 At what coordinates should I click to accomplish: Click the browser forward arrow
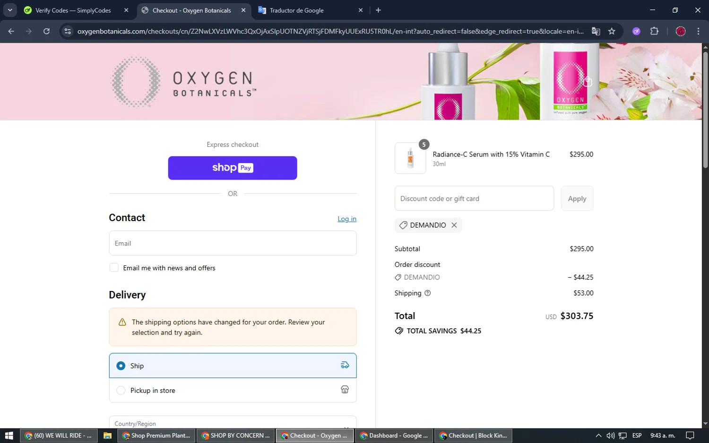pos(29,31)
